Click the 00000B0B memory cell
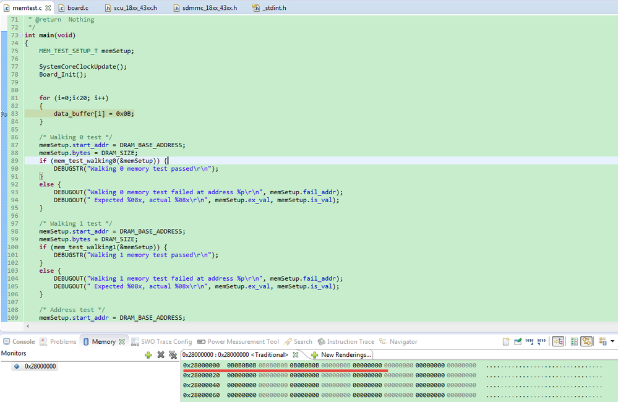The width and height of the screenshot is (618, 402). [x=336, y=366]
